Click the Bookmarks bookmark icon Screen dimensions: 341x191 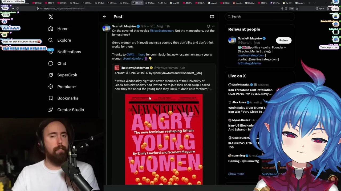(51, 98)
